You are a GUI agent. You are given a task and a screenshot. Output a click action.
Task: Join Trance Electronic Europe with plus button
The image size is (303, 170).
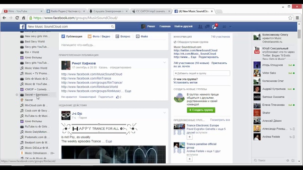pos(189,137)
